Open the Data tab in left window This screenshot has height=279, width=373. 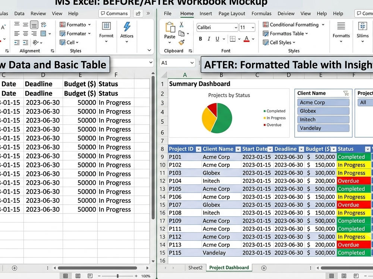tap(19, 13)
